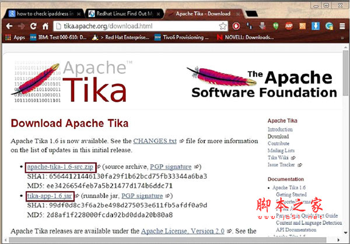
Task: Go back with the browser back arrow
Action: point(9,26)
